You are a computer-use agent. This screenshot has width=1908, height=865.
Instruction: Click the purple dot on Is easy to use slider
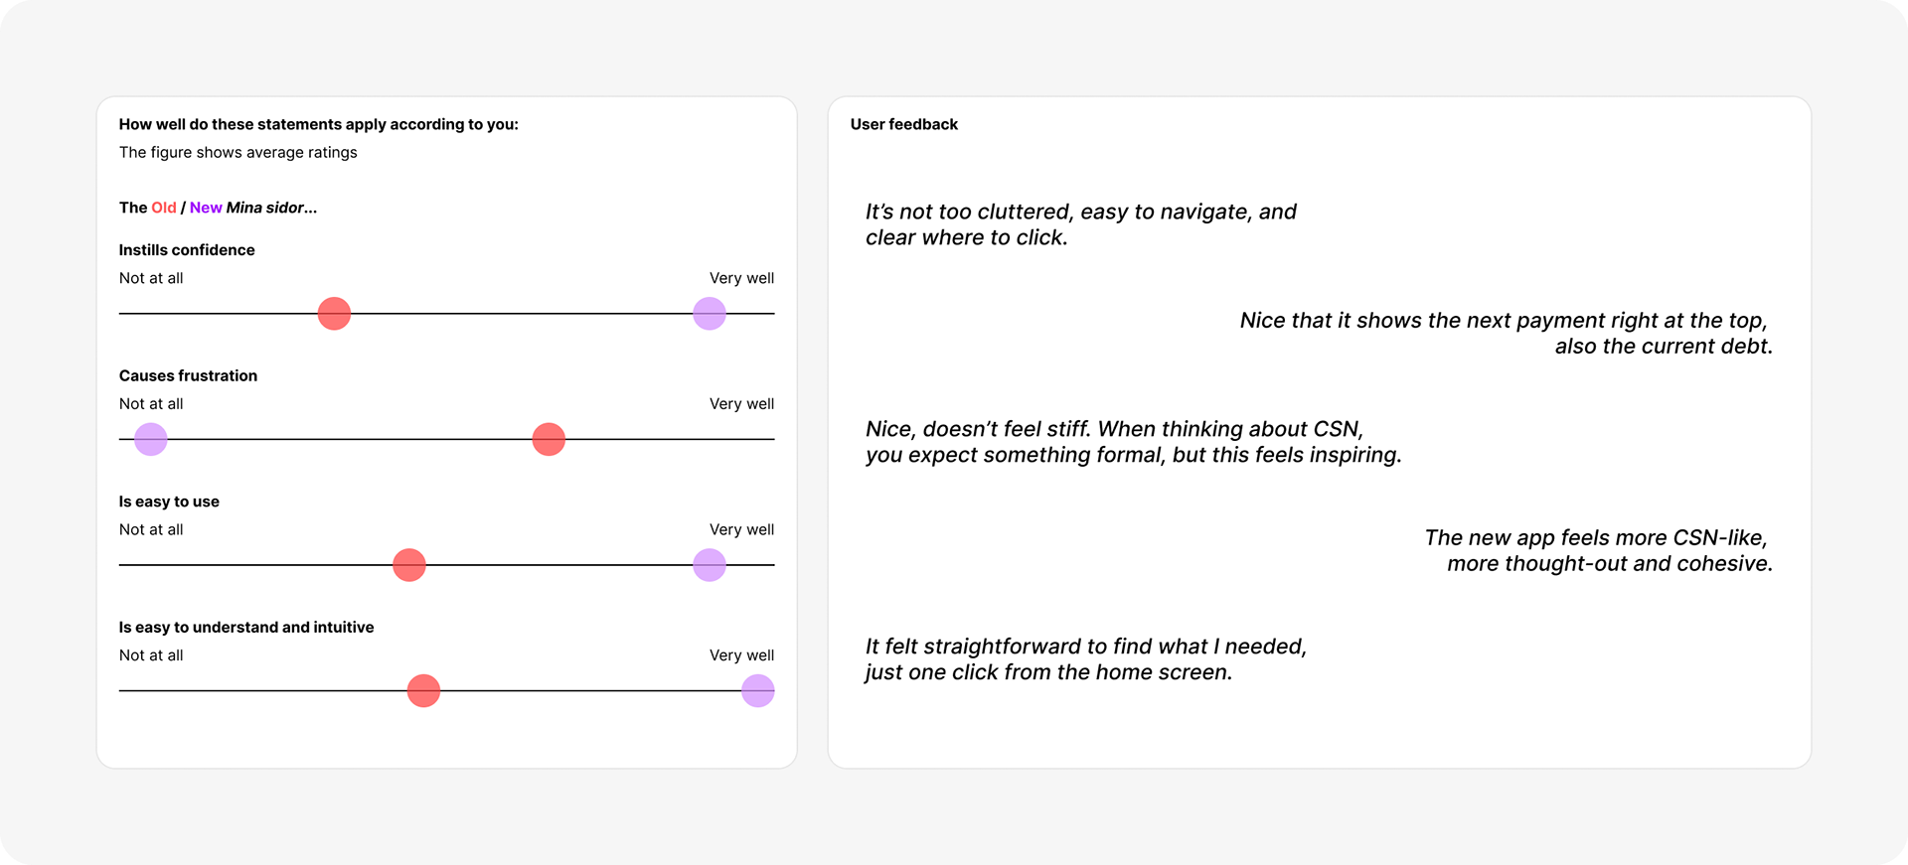tap(710, 565)
